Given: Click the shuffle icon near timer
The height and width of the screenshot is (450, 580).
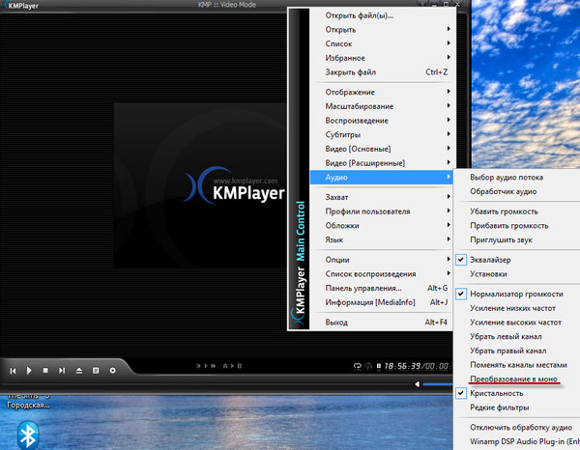Looking at the screenshot, I should tap(368, 366).
